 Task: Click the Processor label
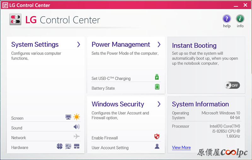[180, 126]
